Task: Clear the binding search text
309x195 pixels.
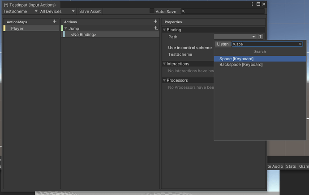Action: click(x=300, y=44)
